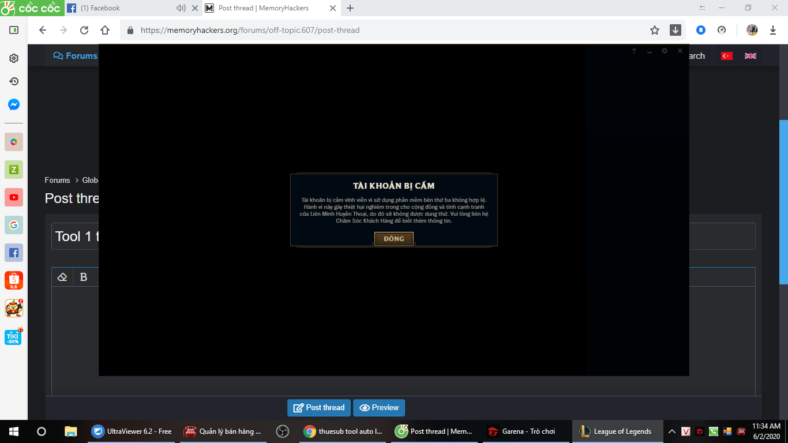This screenshot has width=788, height=443.
Task: Open the speedometer extension icon
Action: [722, 30]
